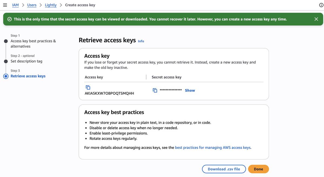The image size is (324, 177).
Task: Show the hidden secret access key
Action: click(x=190, y=90)
